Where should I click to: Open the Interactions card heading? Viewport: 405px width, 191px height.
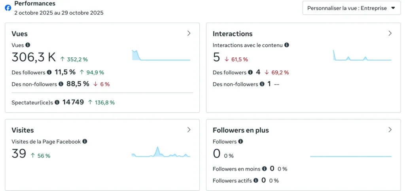pos(233,34)
